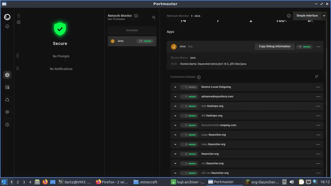This screenshot has height=186, width=331.
Task: Expand the tlauncher.org row
Action: coord(175,154)
